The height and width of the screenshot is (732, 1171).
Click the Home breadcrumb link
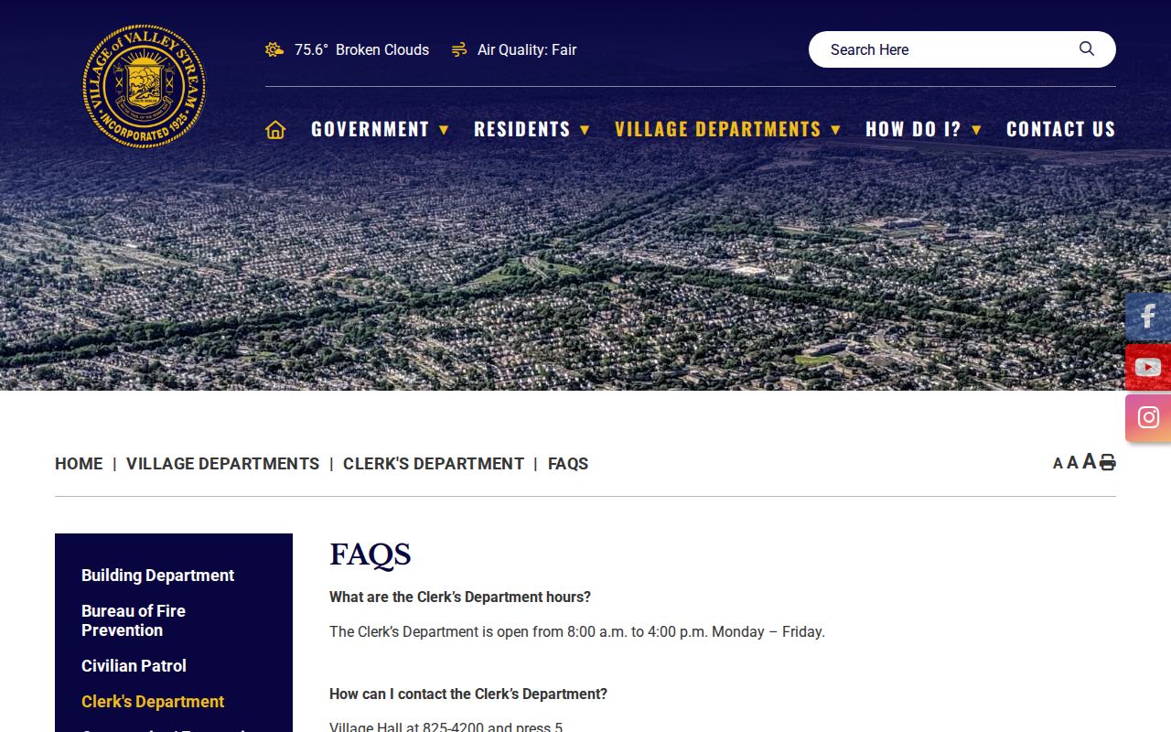point(79,464)
